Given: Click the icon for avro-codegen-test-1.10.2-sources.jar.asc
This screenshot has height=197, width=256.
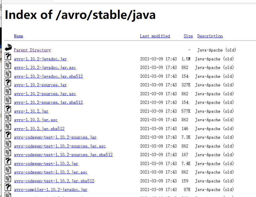Looking at the screenshot, I should click(x=8, y=144).
